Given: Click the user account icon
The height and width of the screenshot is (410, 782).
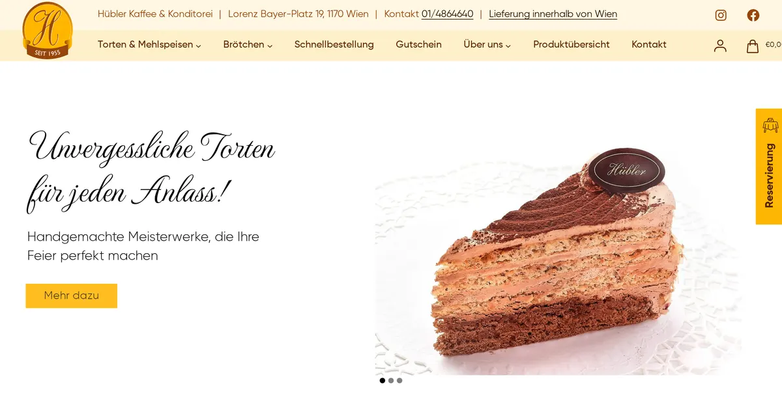Looking at the screenshot, I should [720, 46].
